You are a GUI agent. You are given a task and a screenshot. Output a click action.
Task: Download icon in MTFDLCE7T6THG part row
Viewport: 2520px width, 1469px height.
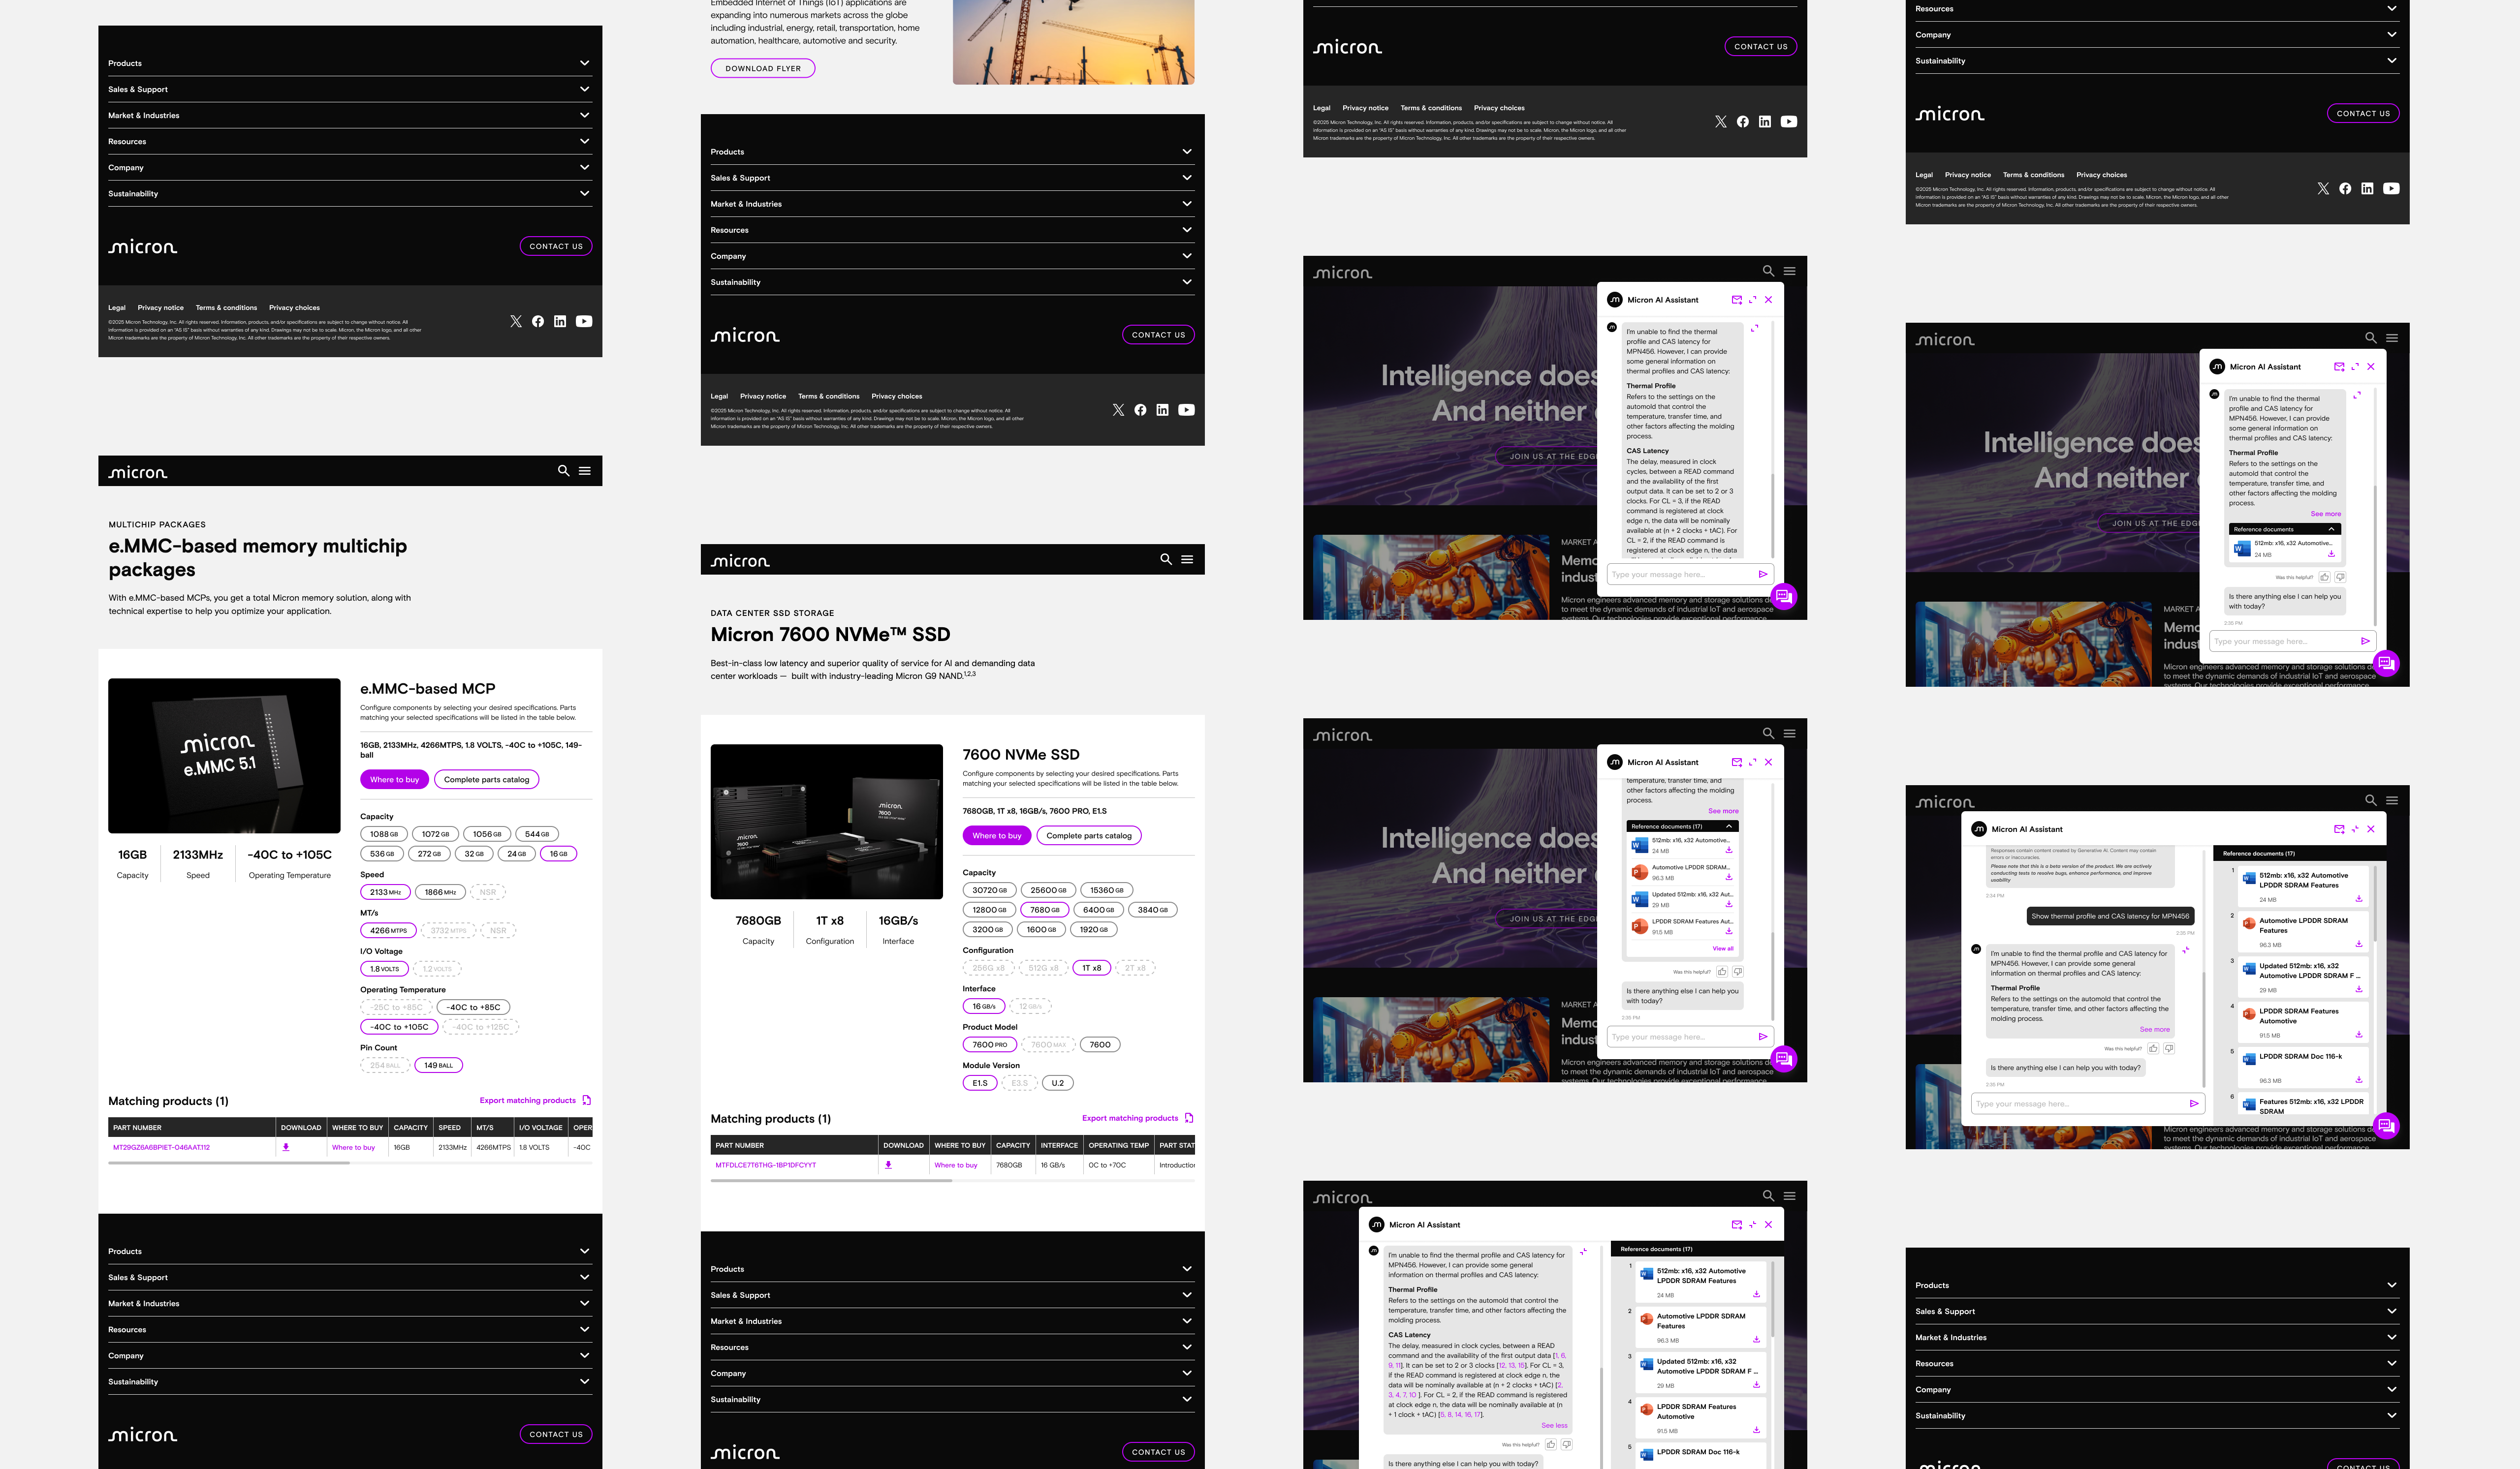(888, 1165)
